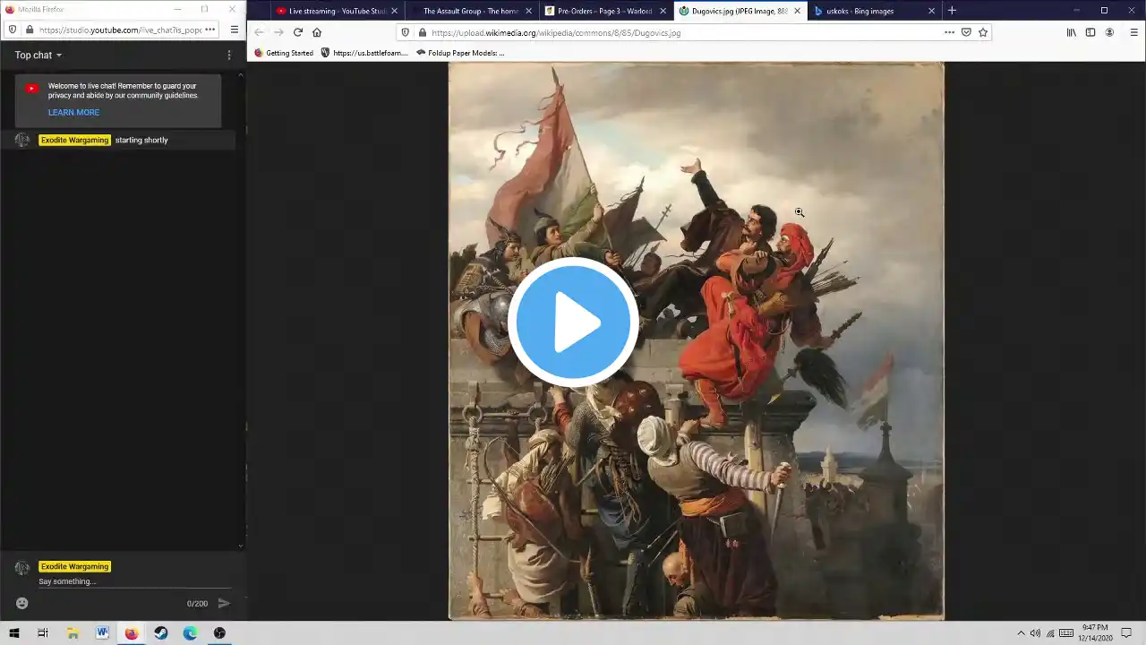Open the Foldup Paper Models bookmark
The width and height of the screenshot is (1146, 645).
460,53
